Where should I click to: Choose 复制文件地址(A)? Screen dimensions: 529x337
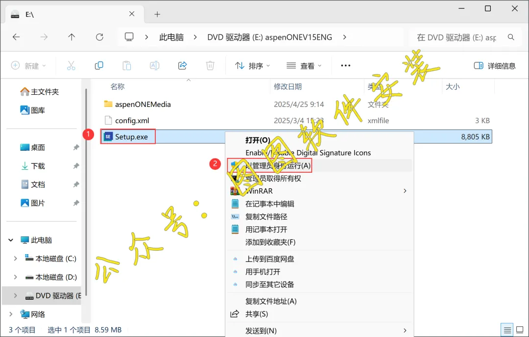pos(271,301)
